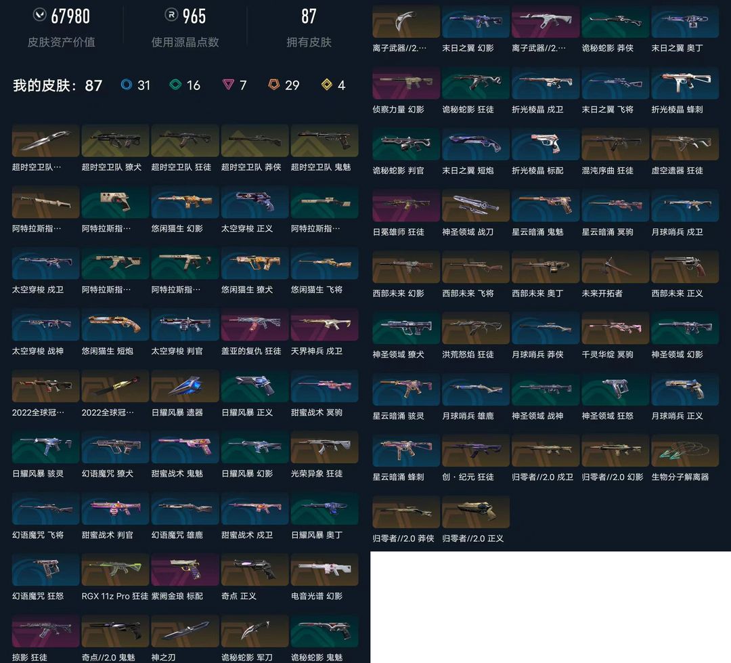Click the Radianite icon beside 965
Image resolution: width=731 pixels, height=663 pixels.
click(x=171, y=15)
